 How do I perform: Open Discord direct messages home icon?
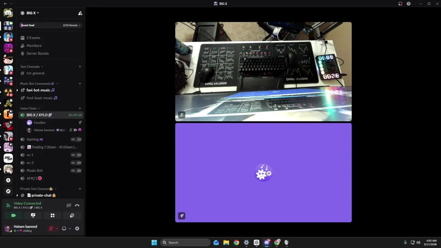click(x=8, y=13)
